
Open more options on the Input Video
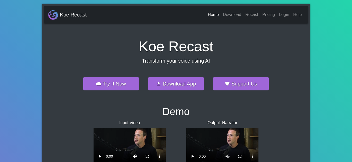(x=160, y=156)
